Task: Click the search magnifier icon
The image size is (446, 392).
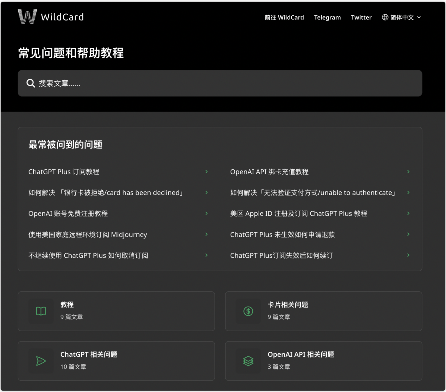Action: pos(31,83)
